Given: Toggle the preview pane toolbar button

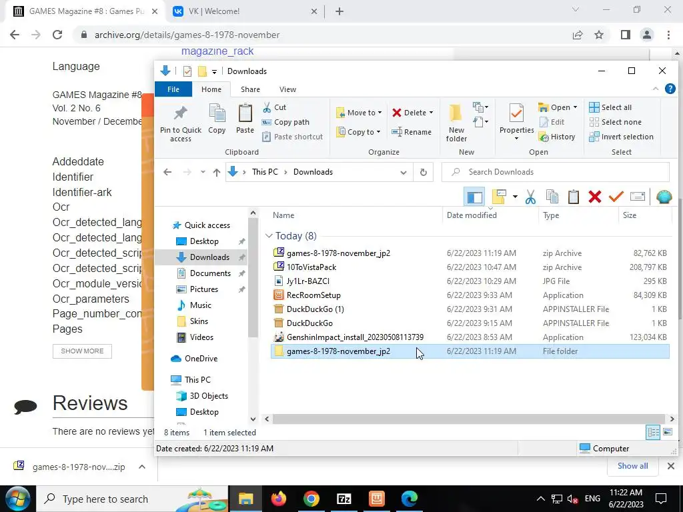Looking at the screenshot, I should [x=474, y=197].
